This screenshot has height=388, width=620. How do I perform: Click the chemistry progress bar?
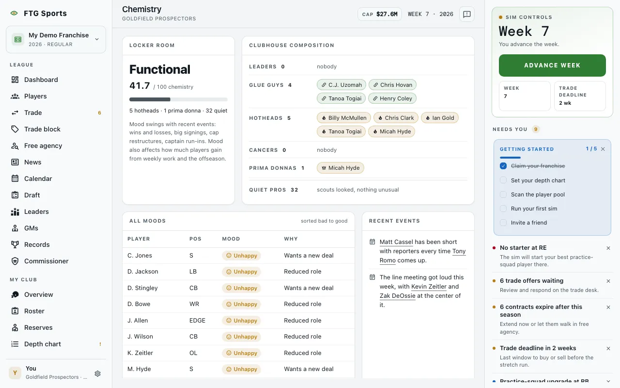[178, 99]
